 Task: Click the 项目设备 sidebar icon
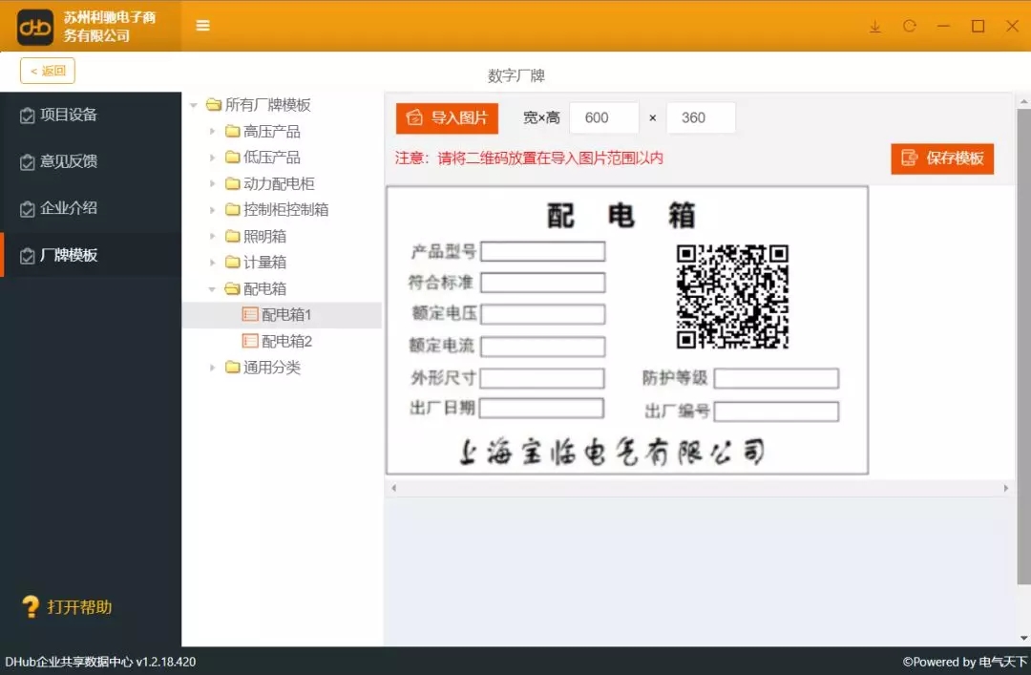27,116
